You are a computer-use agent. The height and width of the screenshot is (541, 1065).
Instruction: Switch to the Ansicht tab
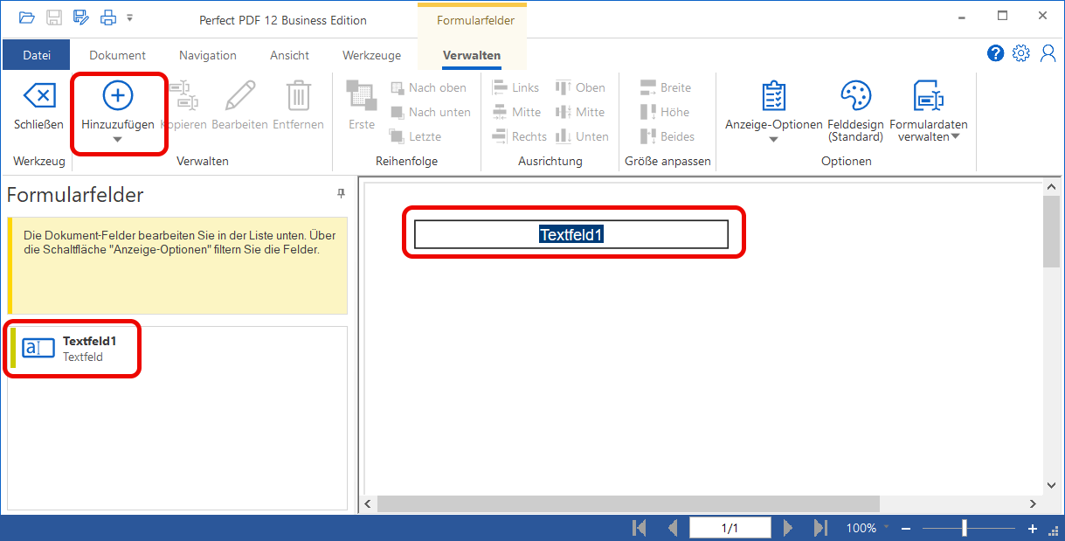coord(289,55)
